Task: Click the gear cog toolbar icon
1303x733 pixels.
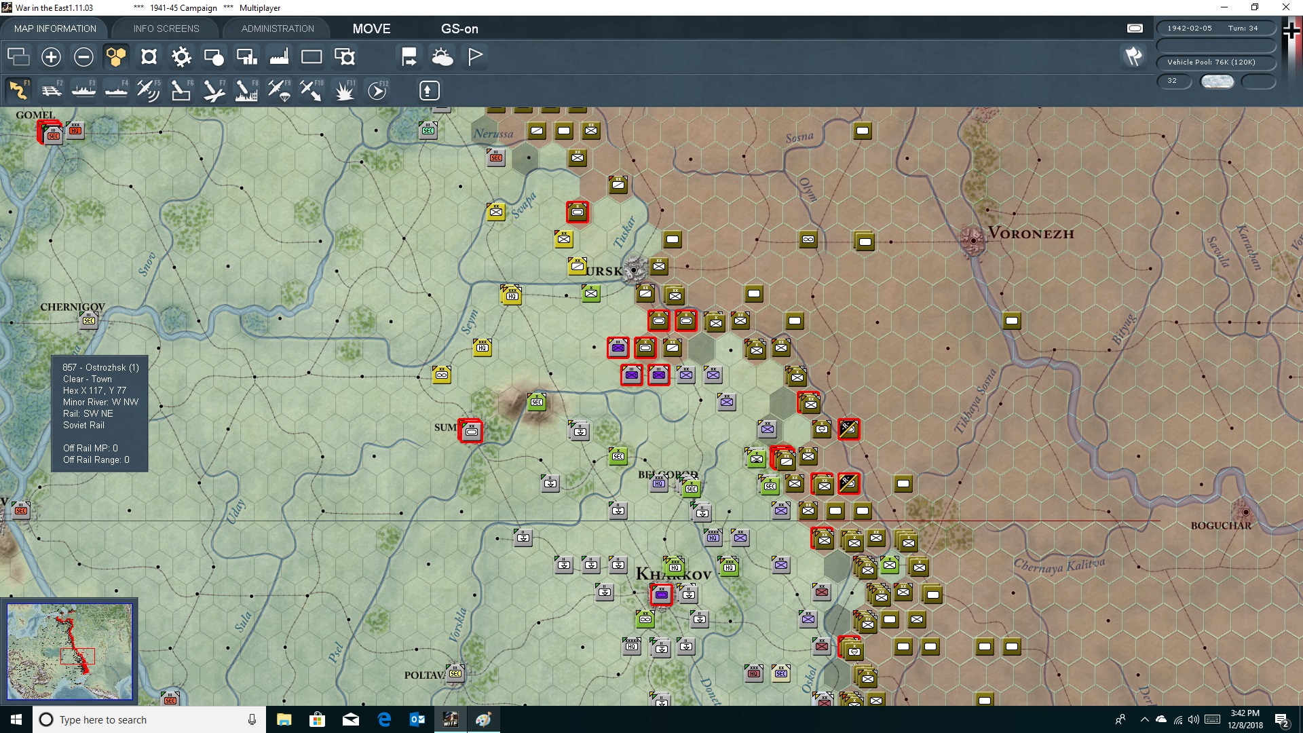Action: coord(181,57)
